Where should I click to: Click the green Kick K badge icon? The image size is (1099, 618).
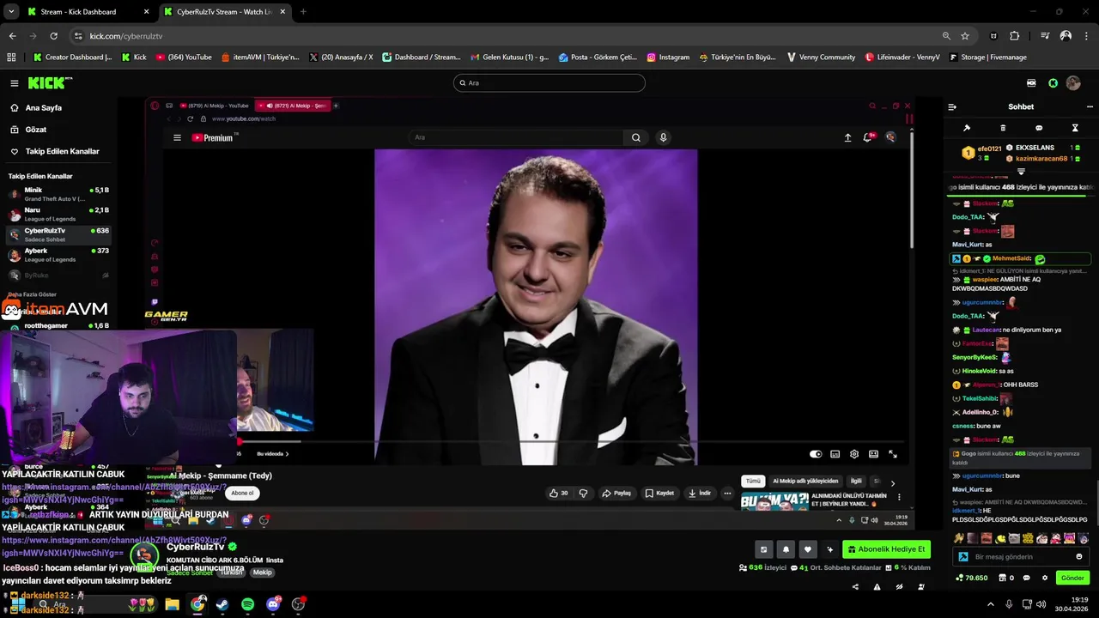(x=1053, y=83)
